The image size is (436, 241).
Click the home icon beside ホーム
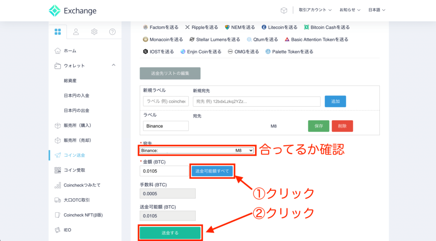point(57,51)
